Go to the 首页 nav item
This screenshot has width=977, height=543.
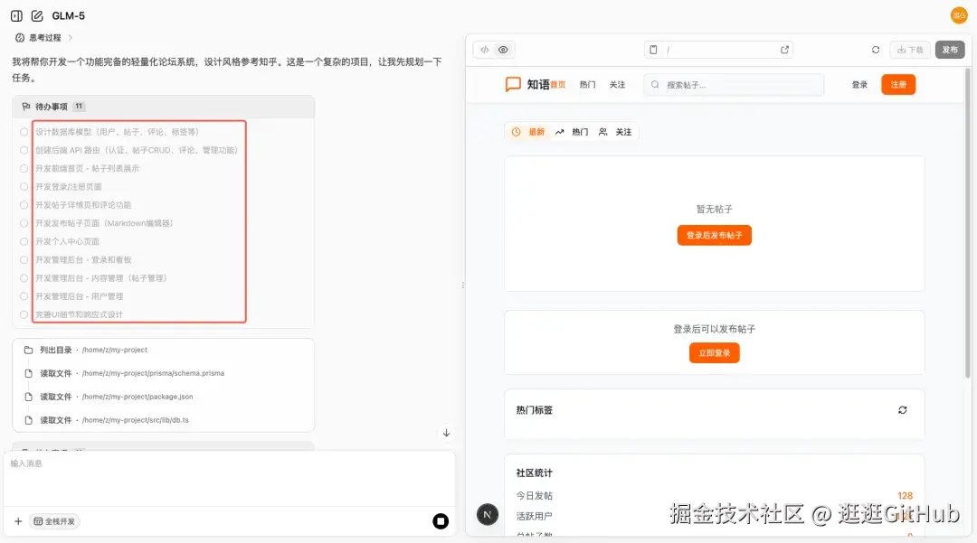558,85
